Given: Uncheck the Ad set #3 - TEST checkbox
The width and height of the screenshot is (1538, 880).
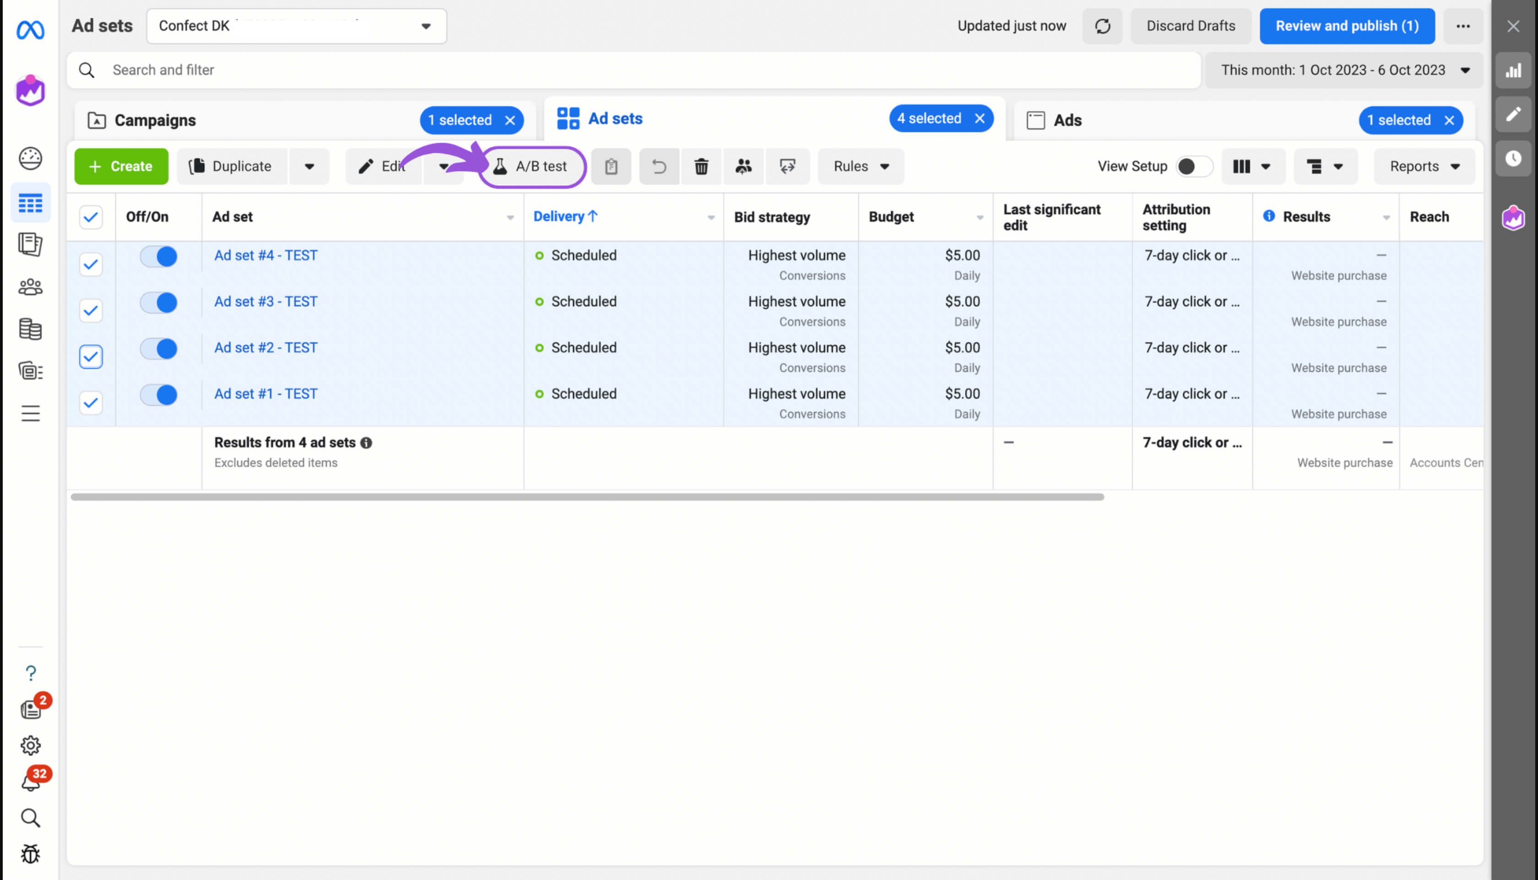Looking at the screenshot, I should pyautogui.click(x=91, y=311).
